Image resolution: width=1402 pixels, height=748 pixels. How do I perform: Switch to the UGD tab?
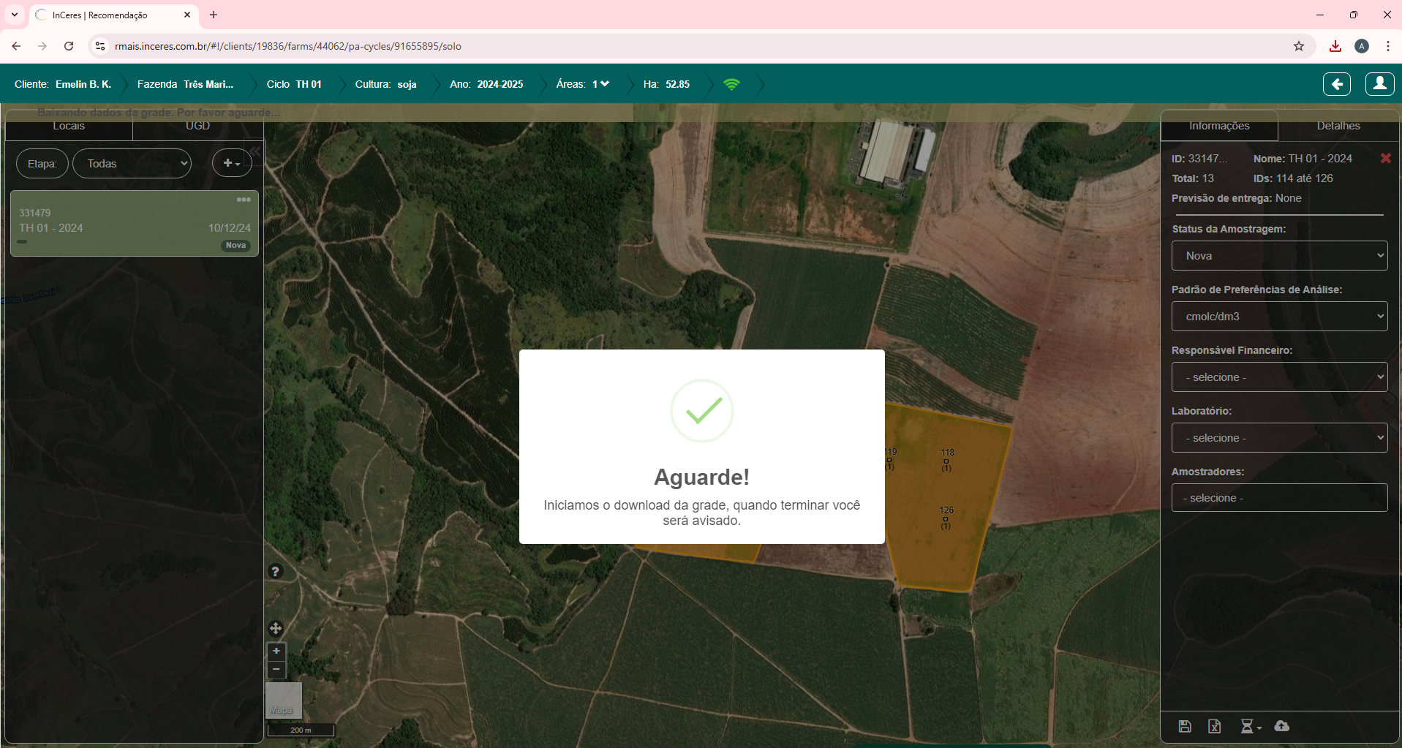(197, 126)
